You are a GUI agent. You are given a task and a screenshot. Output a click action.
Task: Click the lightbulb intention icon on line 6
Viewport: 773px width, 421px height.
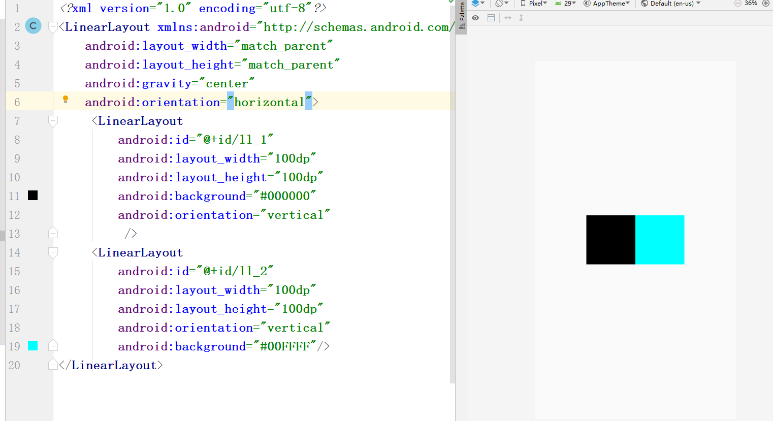(66, 100)
